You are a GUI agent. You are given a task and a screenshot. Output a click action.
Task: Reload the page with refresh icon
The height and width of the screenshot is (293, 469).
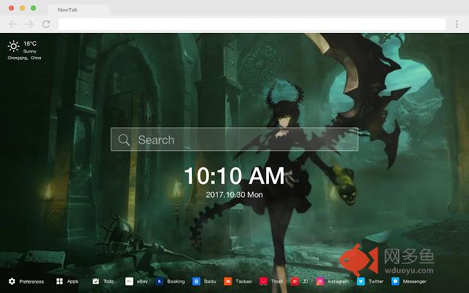point(46,24)
